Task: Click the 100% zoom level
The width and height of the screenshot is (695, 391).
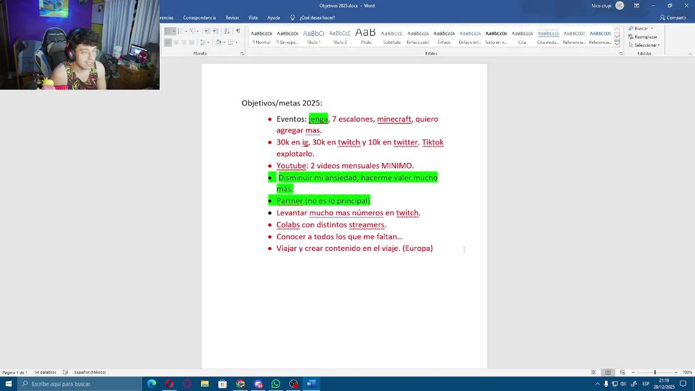Action: [x=687, y=372]
